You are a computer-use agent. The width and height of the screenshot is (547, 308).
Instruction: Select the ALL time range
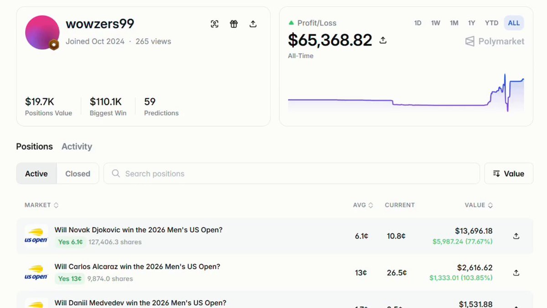click(514, 23)
